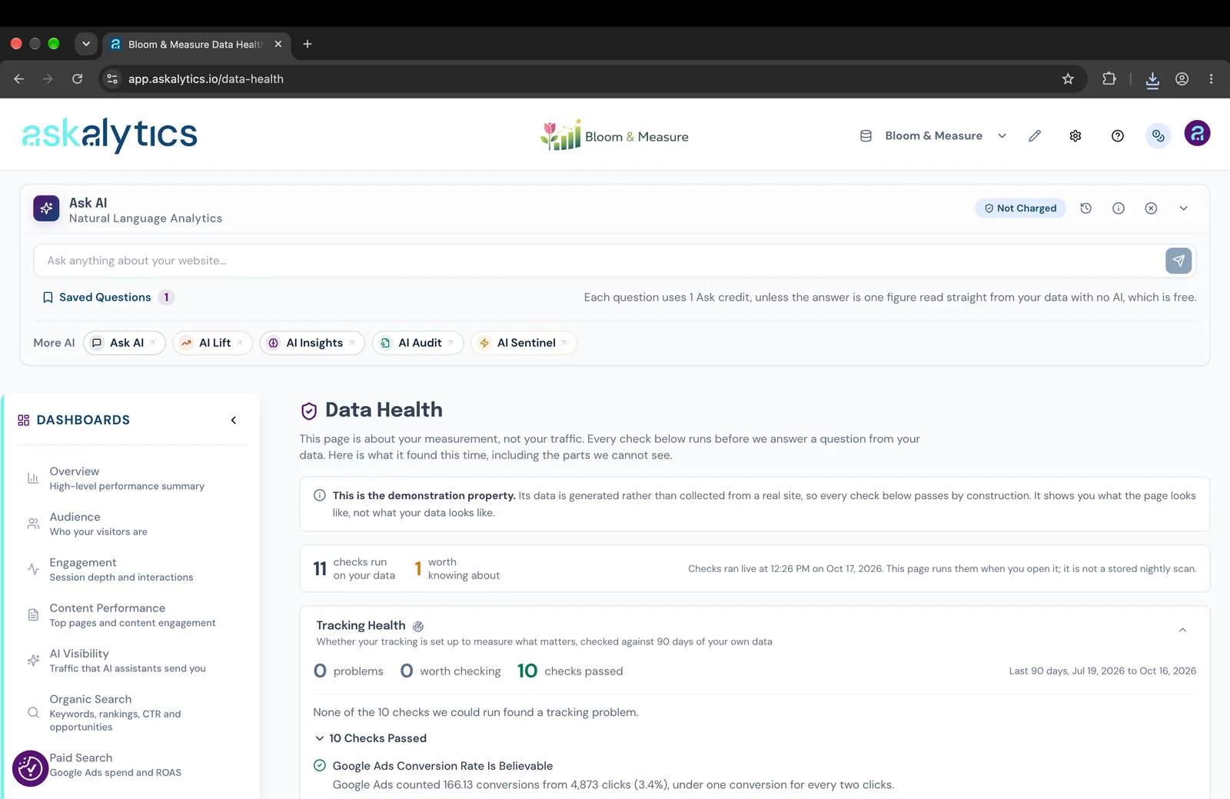Collapse the 10 Checks Passed list
The width and height of the screenshot is (1230, 799).
click(371, 738)
